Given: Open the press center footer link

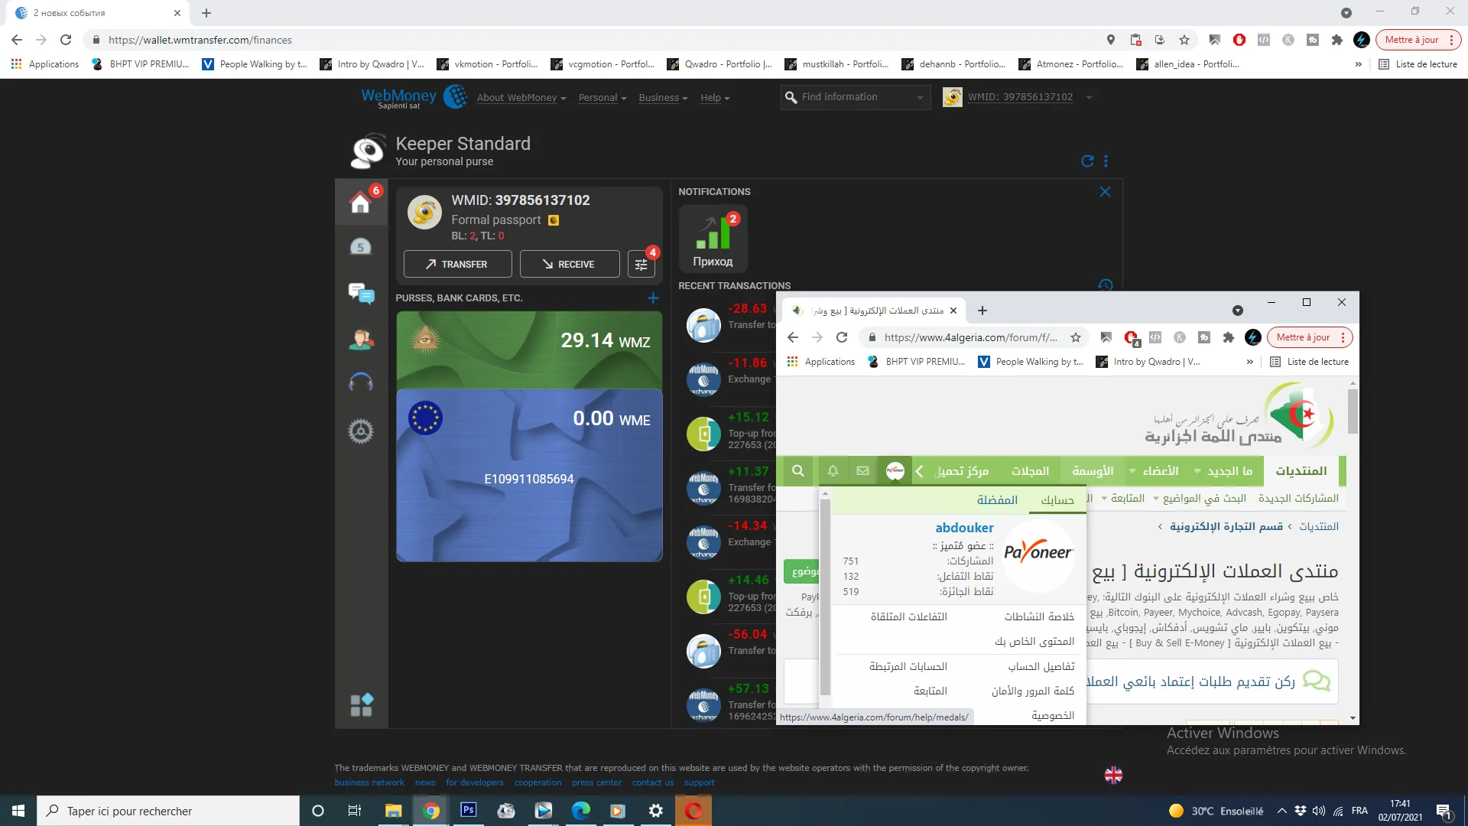Looking at the screenshot, I should (596, 782).
